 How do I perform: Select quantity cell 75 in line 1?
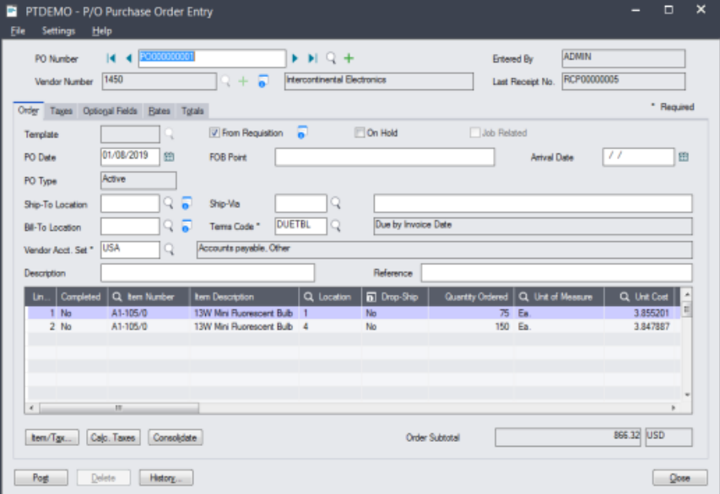(470, 313)
